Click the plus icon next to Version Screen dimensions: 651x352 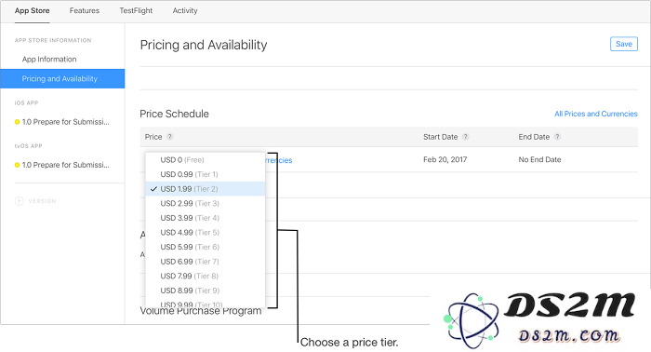click(x=20, y=201)
